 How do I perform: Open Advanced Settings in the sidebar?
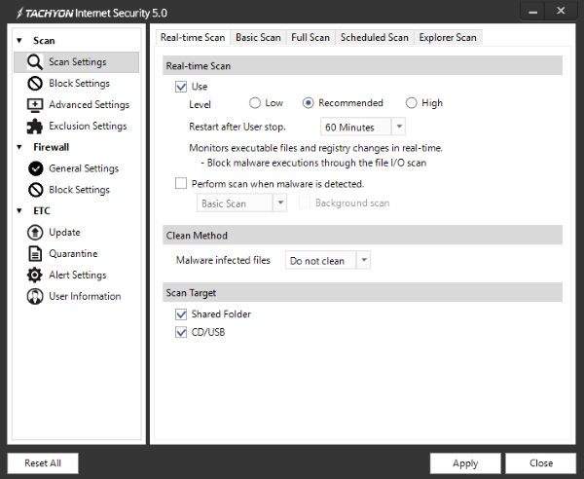89,105
